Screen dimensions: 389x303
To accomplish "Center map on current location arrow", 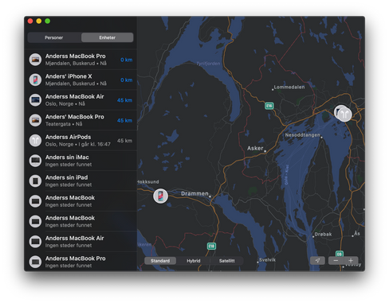I will [x=317, y=261].
